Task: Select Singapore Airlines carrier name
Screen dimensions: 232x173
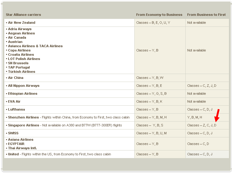Action: coord(24,125)
